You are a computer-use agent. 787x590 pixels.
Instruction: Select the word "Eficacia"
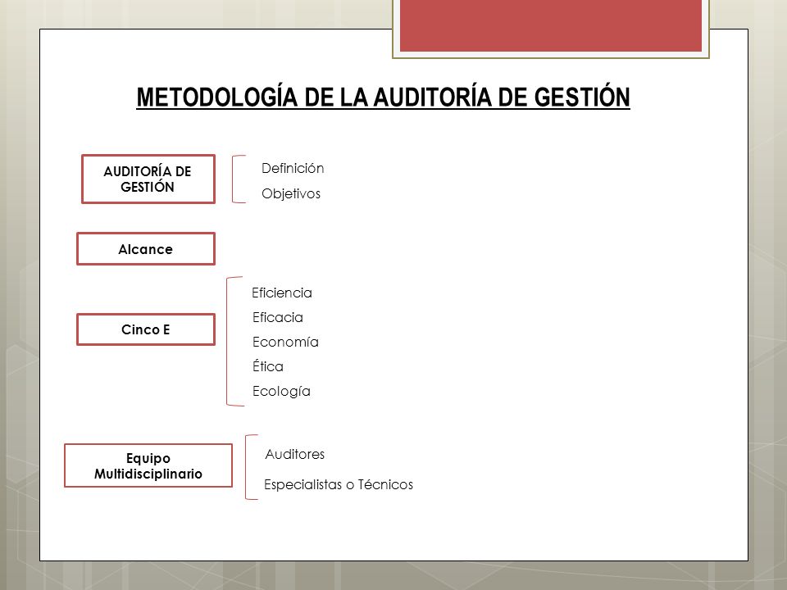278,318
